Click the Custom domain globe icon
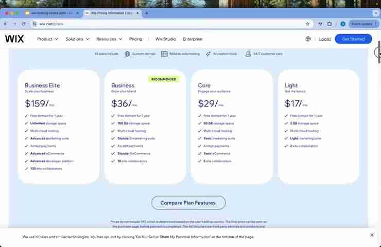Viewport: 381px width, 247px height. (x=127, y=54)
